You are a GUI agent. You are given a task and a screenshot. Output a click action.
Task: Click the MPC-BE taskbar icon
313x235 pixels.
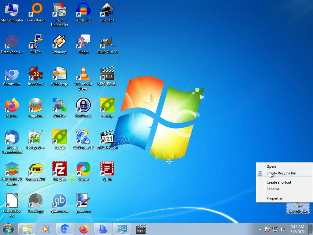tap(141, 229)
